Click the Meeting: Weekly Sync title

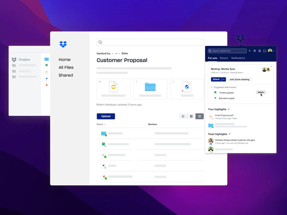[x=223, y=69]
